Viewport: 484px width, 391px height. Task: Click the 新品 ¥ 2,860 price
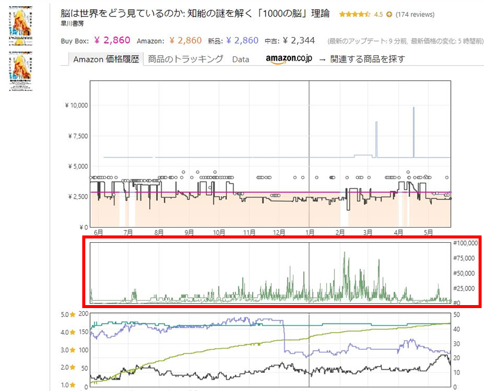point(242,41)
